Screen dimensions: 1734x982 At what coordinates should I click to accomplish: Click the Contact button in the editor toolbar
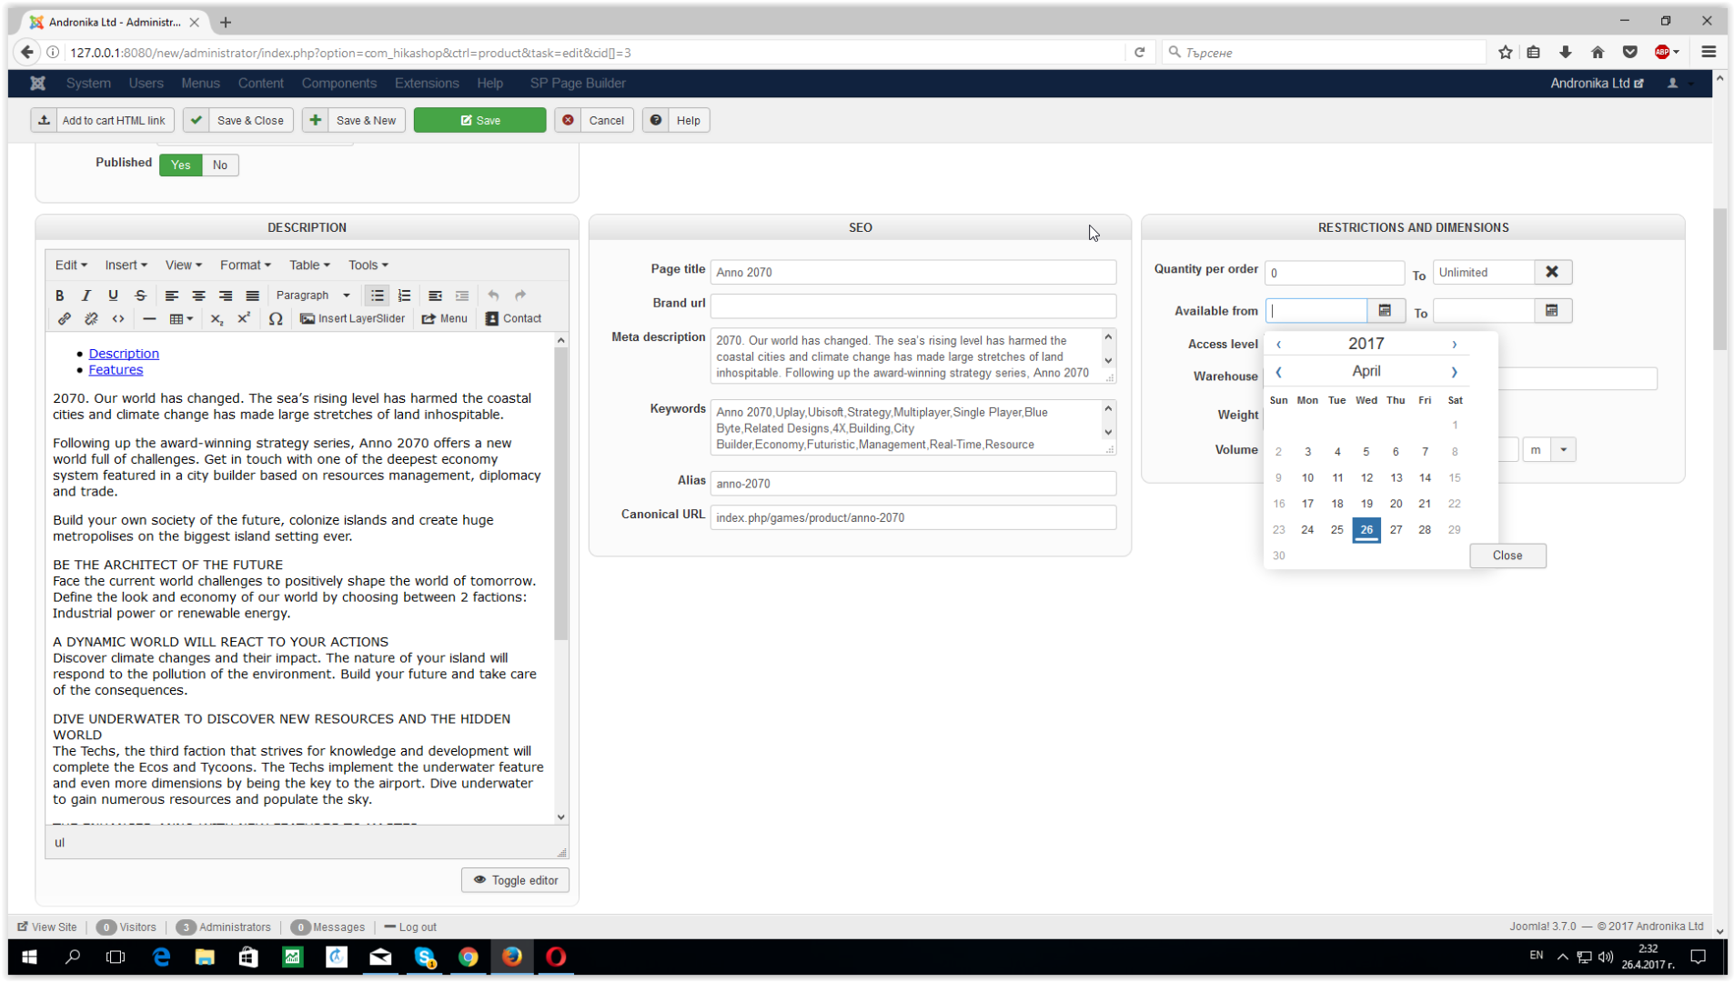click(x=513, y=319)
